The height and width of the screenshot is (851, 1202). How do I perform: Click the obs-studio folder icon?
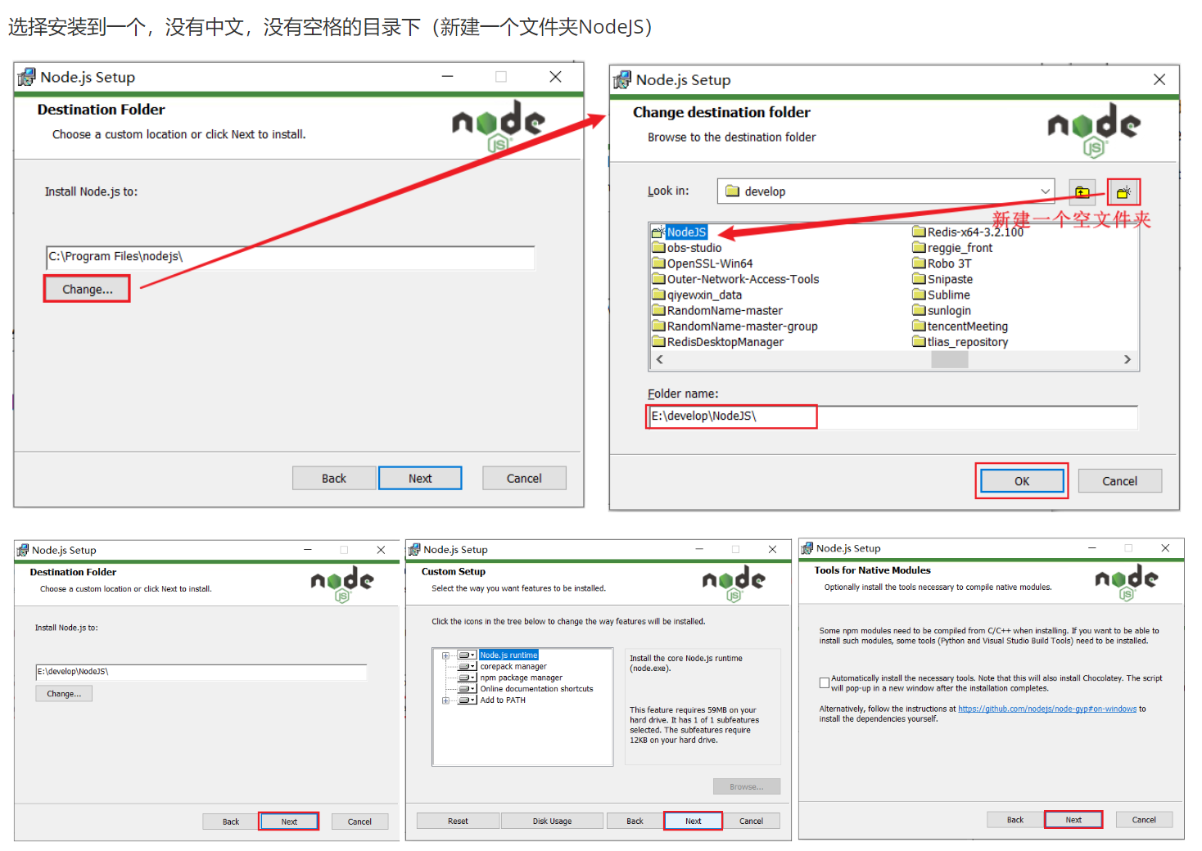[x=658, y=247]
